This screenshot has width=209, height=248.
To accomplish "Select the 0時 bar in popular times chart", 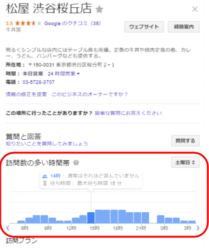I will pos(168,220).
